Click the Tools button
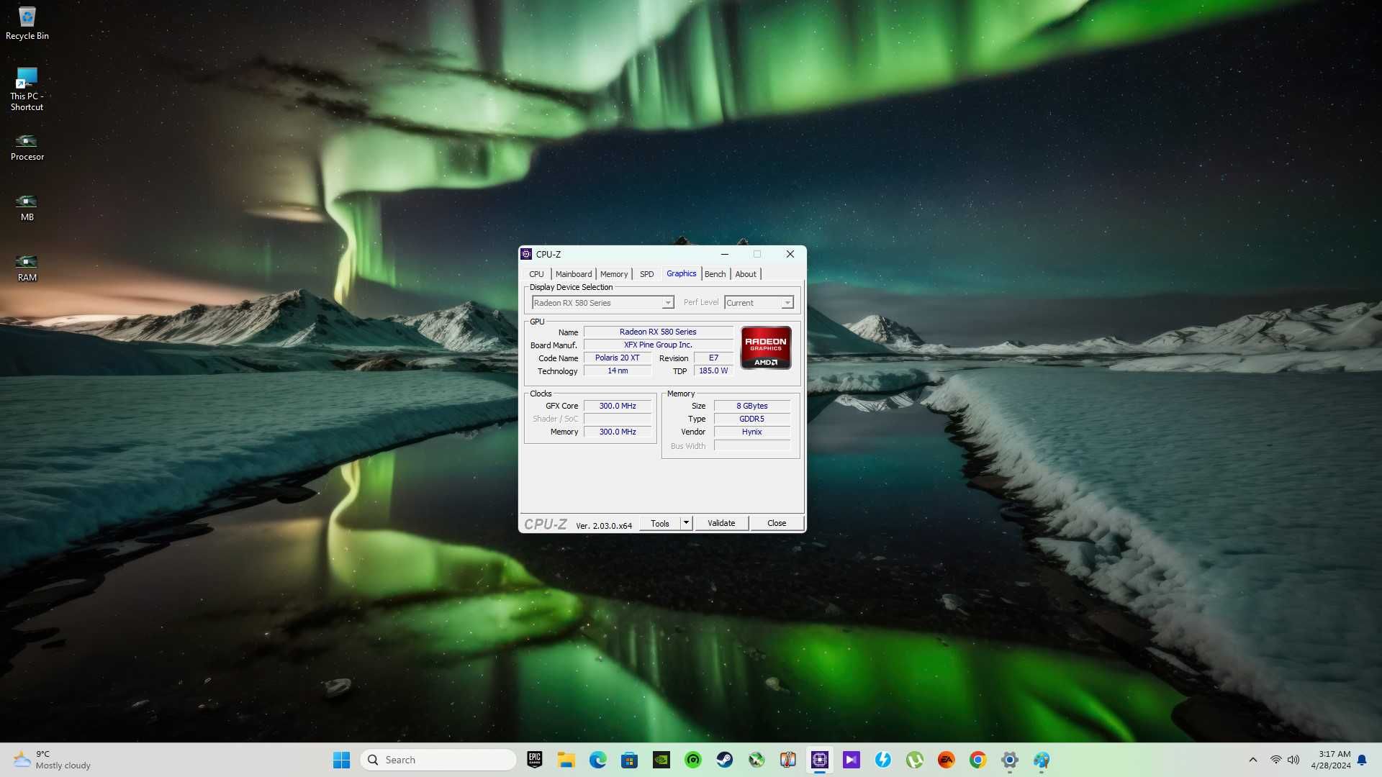1382x777 pixels. pos(660,523)
